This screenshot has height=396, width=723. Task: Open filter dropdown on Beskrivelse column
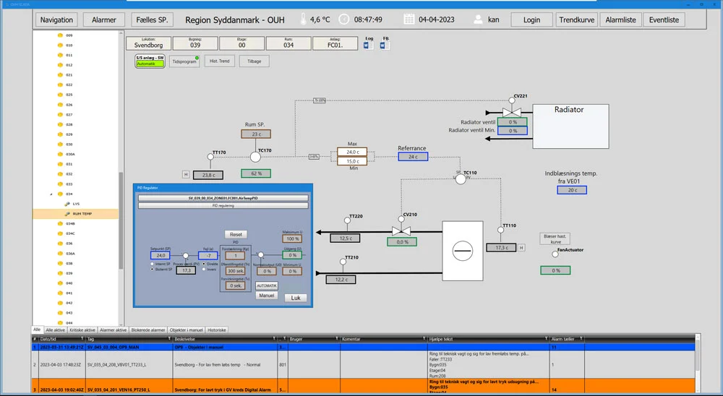[x=274, y=338]
